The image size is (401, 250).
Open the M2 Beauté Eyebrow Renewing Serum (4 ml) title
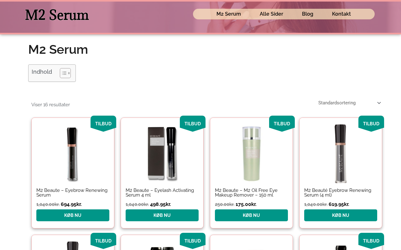point(338,192)
